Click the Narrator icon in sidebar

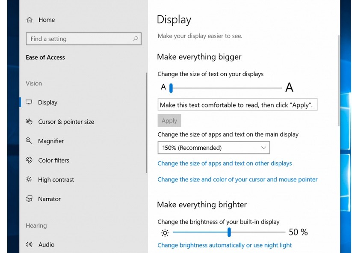(29, 199)
